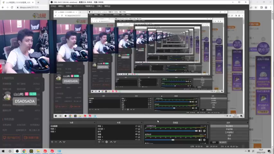The height and width of the screenshot is (154, 274).
Task: Bookmark this page with the star icon
Action: 256,7
